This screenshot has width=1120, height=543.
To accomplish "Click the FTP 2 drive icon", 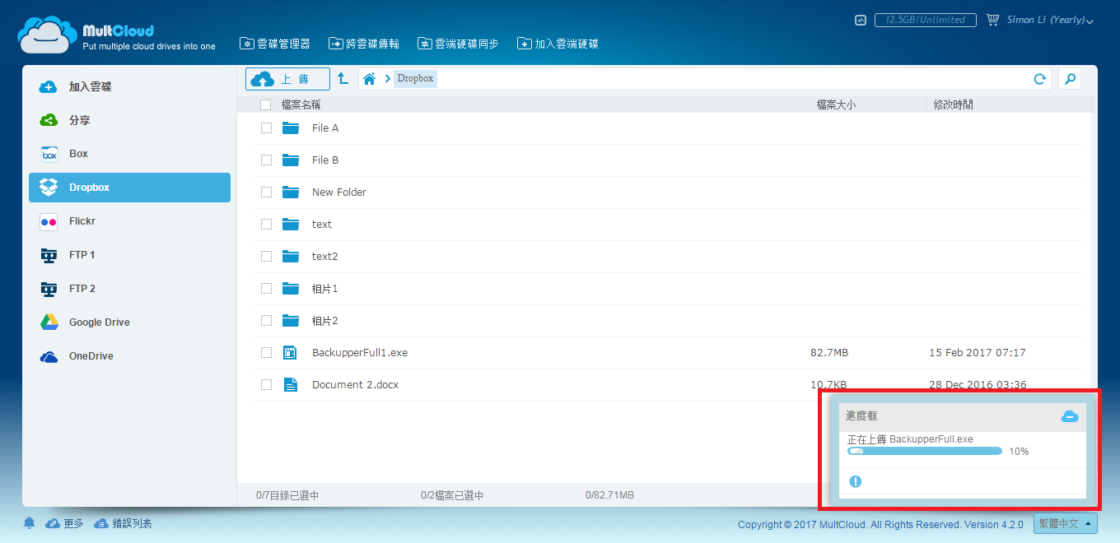I will click(x=49, y=289).
